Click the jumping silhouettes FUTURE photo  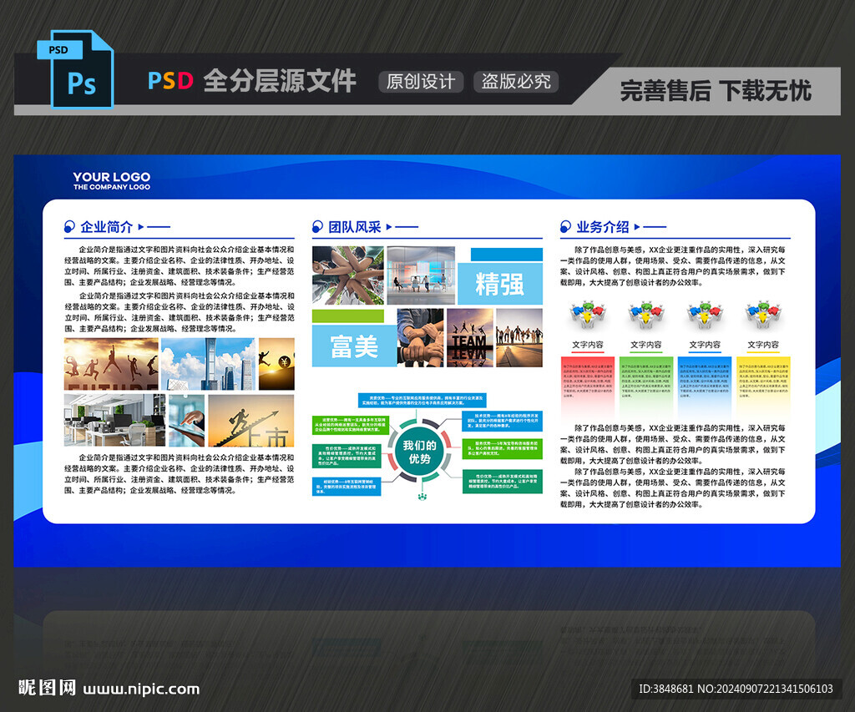(111, 364)
